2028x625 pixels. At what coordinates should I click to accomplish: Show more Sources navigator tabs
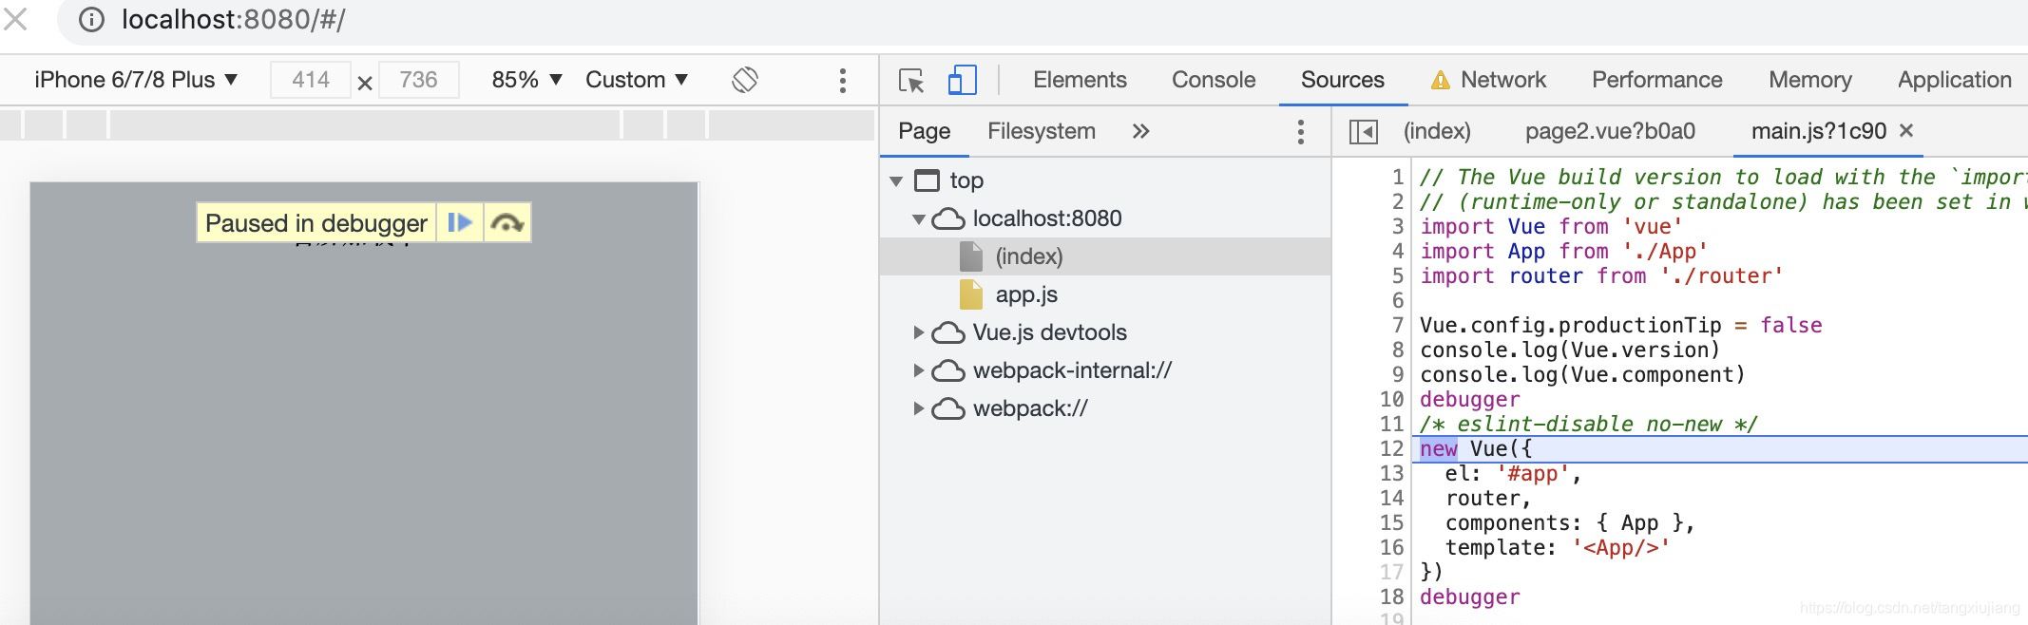[x=1140, y=132]
